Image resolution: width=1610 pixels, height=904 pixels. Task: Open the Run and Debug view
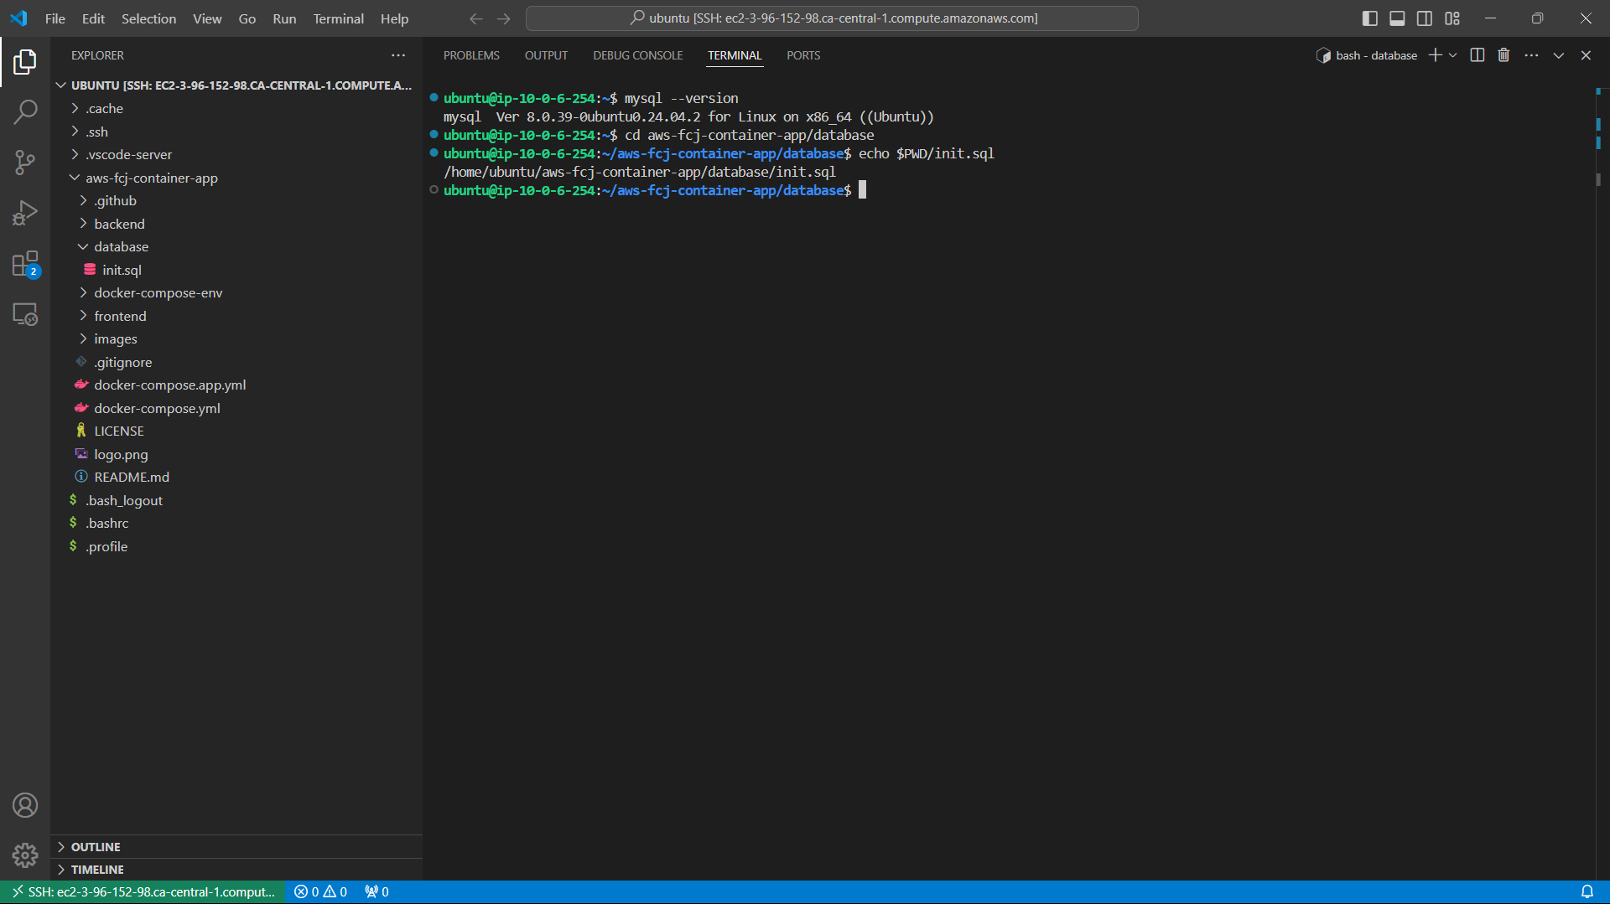point(25,213)
